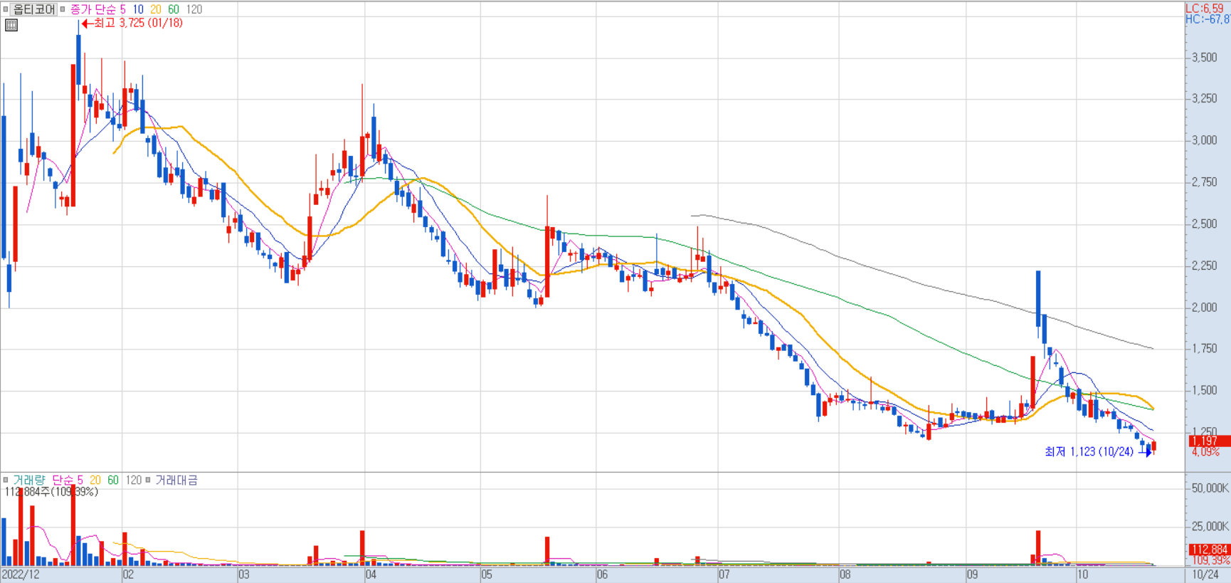This screenshot has height=583, width=1231.
Task: Open the data table grid icon
Action: (x=11, y=25)
